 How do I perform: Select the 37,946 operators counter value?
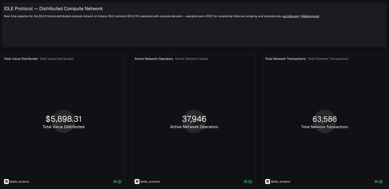(194, 119)
